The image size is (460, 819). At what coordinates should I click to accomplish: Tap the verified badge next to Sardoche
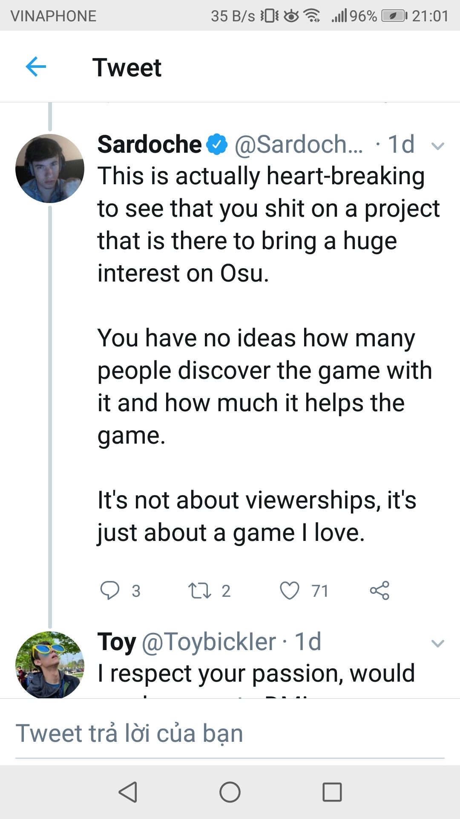(217, 144)
